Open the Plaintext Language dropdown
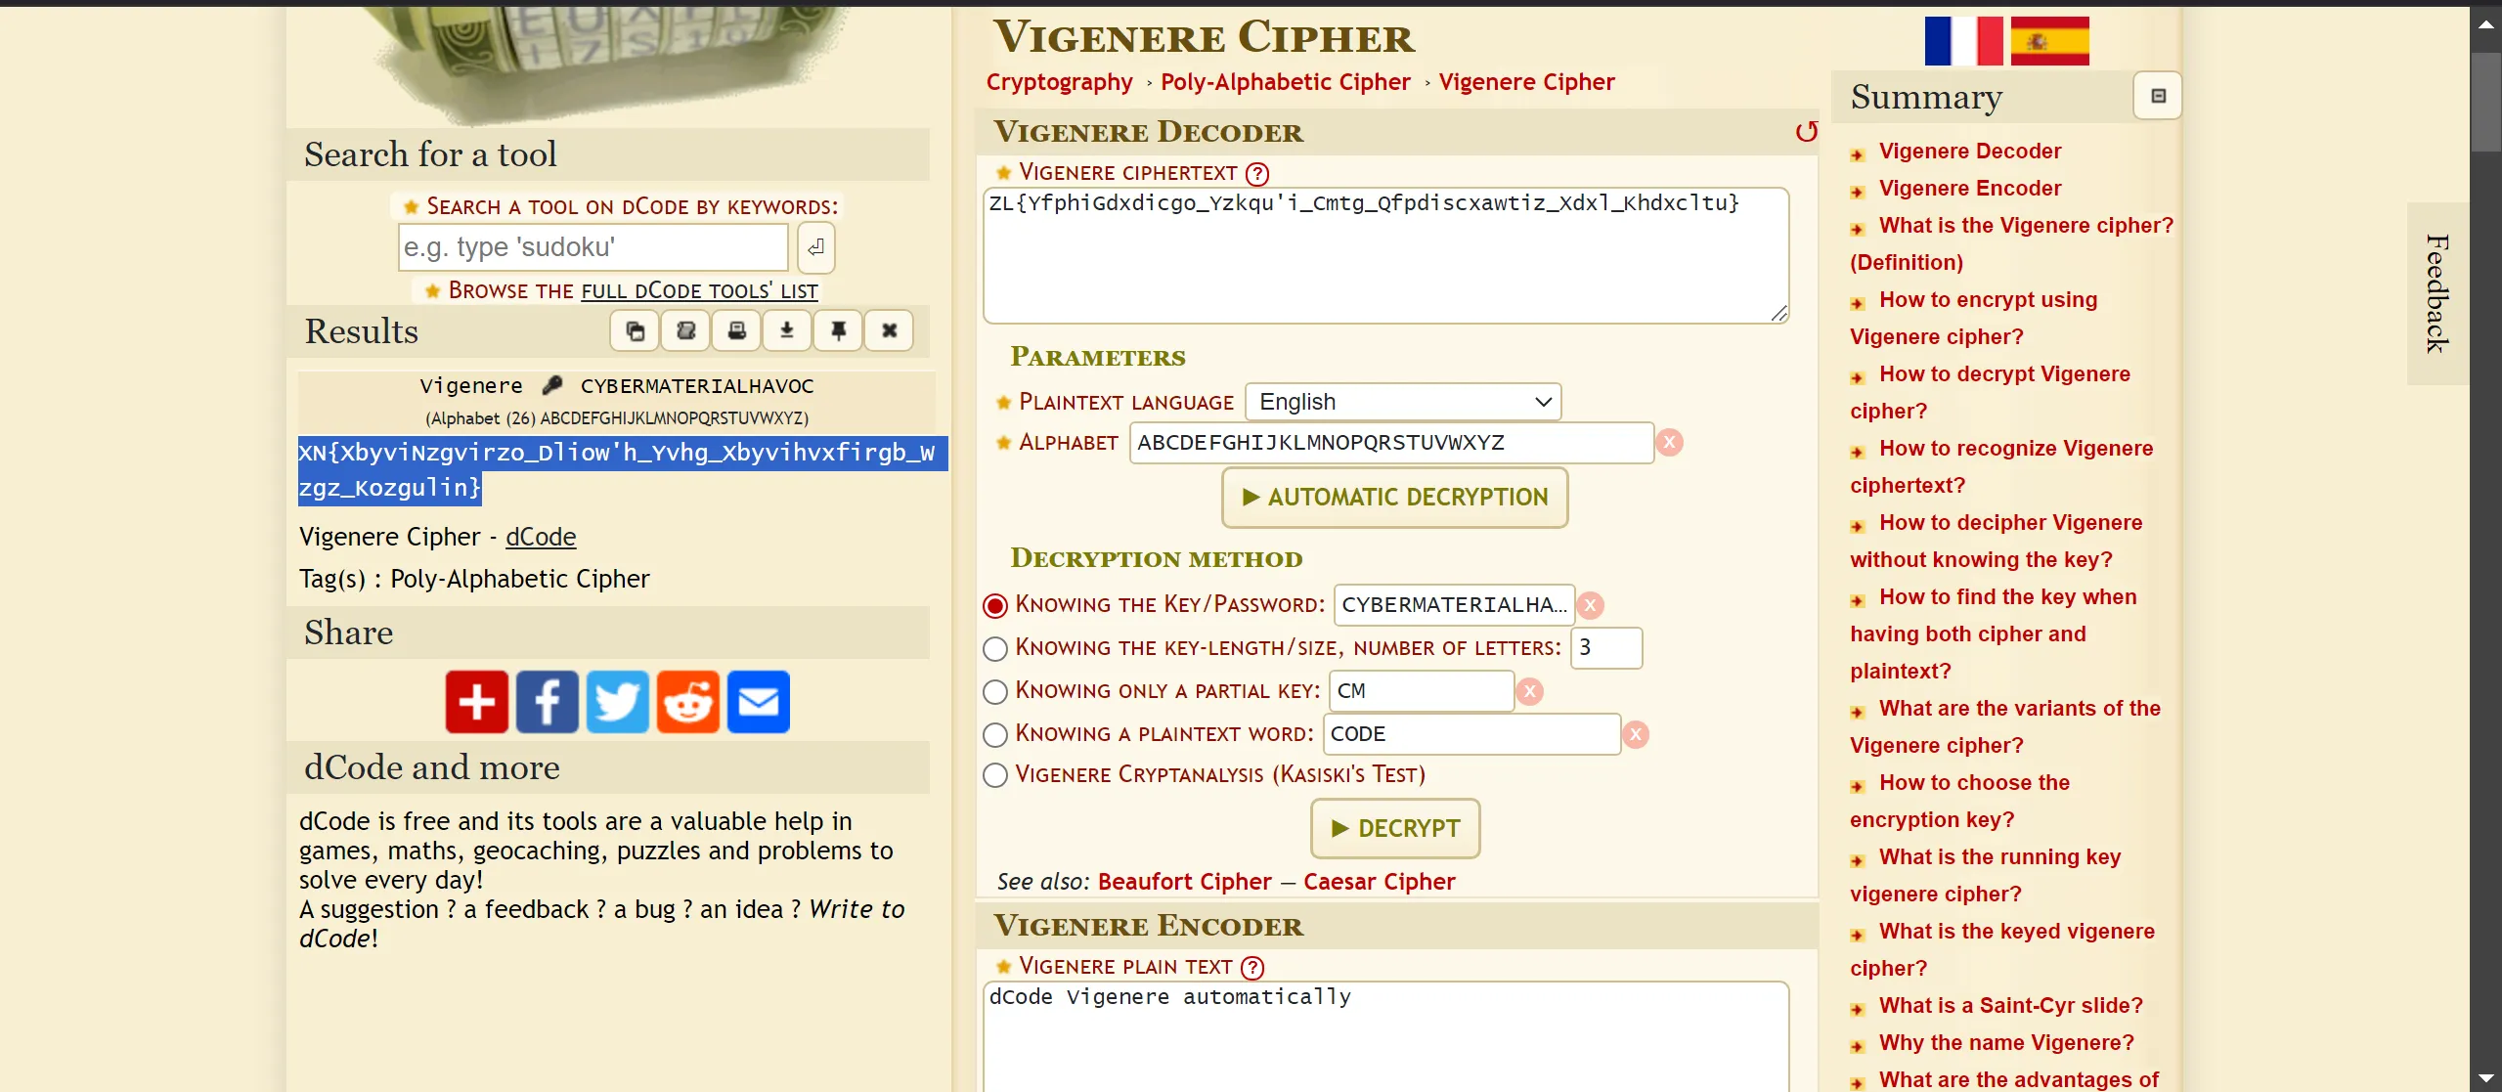This screenshot has height=1092, width=2502. click(x=1402, y=402)
